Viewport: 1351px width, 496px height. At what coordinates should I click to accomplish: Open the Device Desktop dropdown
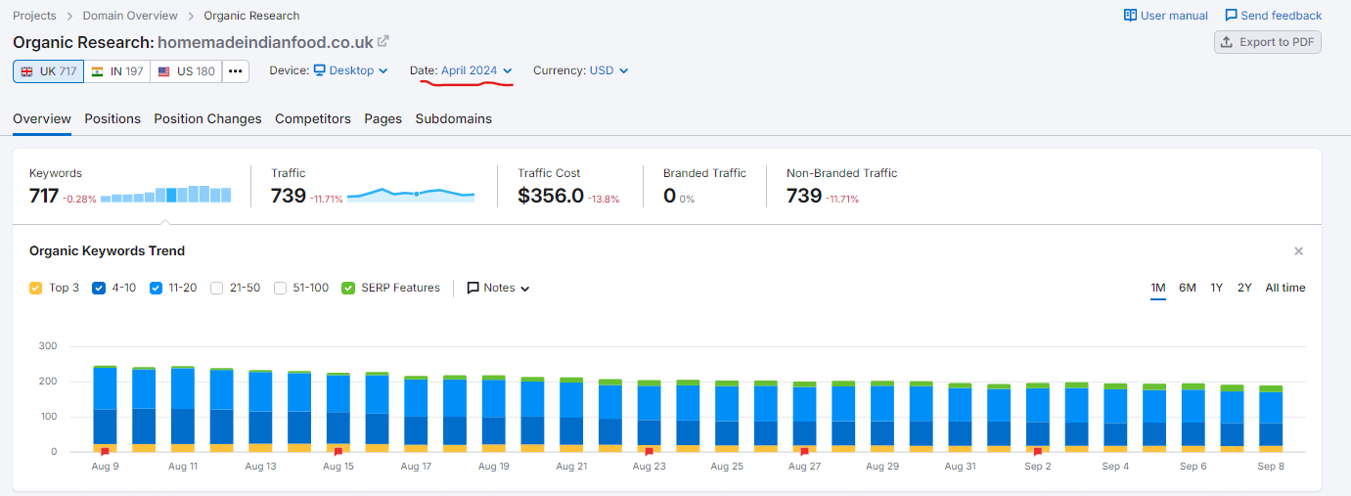click(x=350, y=70)
